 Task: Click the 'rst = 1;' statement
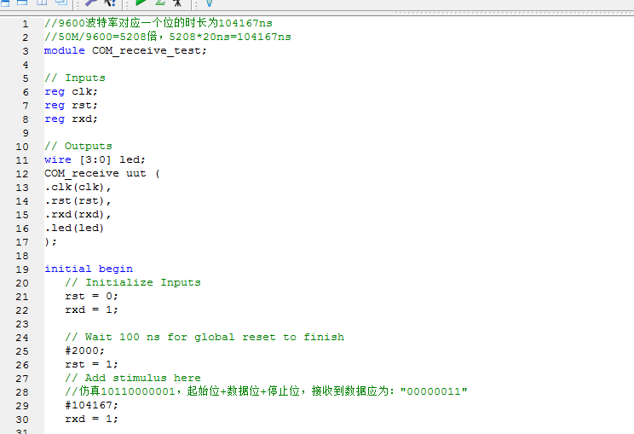[91, 364]
